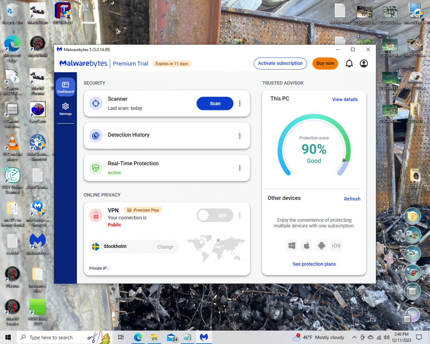Image resolution: width=430 pixels, height=344 pixels.
Task: Open the Scanner card three-dot menu
Action: pyautogui.click(x=240, y=104)
